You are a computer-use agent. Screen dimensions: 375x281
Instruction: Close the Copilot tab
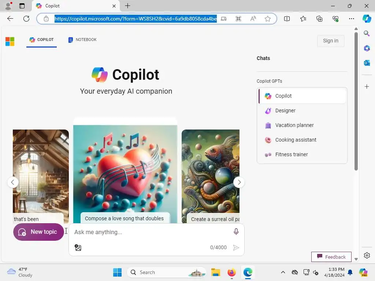[114, 6]
